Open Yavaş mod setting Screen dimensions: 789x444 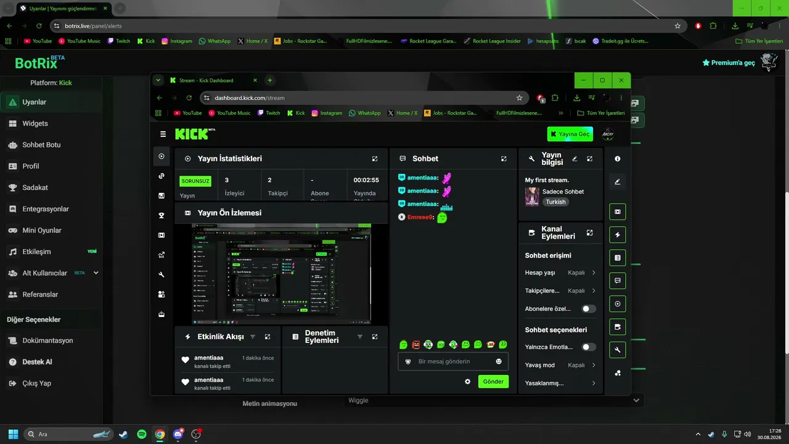[x=560, y=365]
